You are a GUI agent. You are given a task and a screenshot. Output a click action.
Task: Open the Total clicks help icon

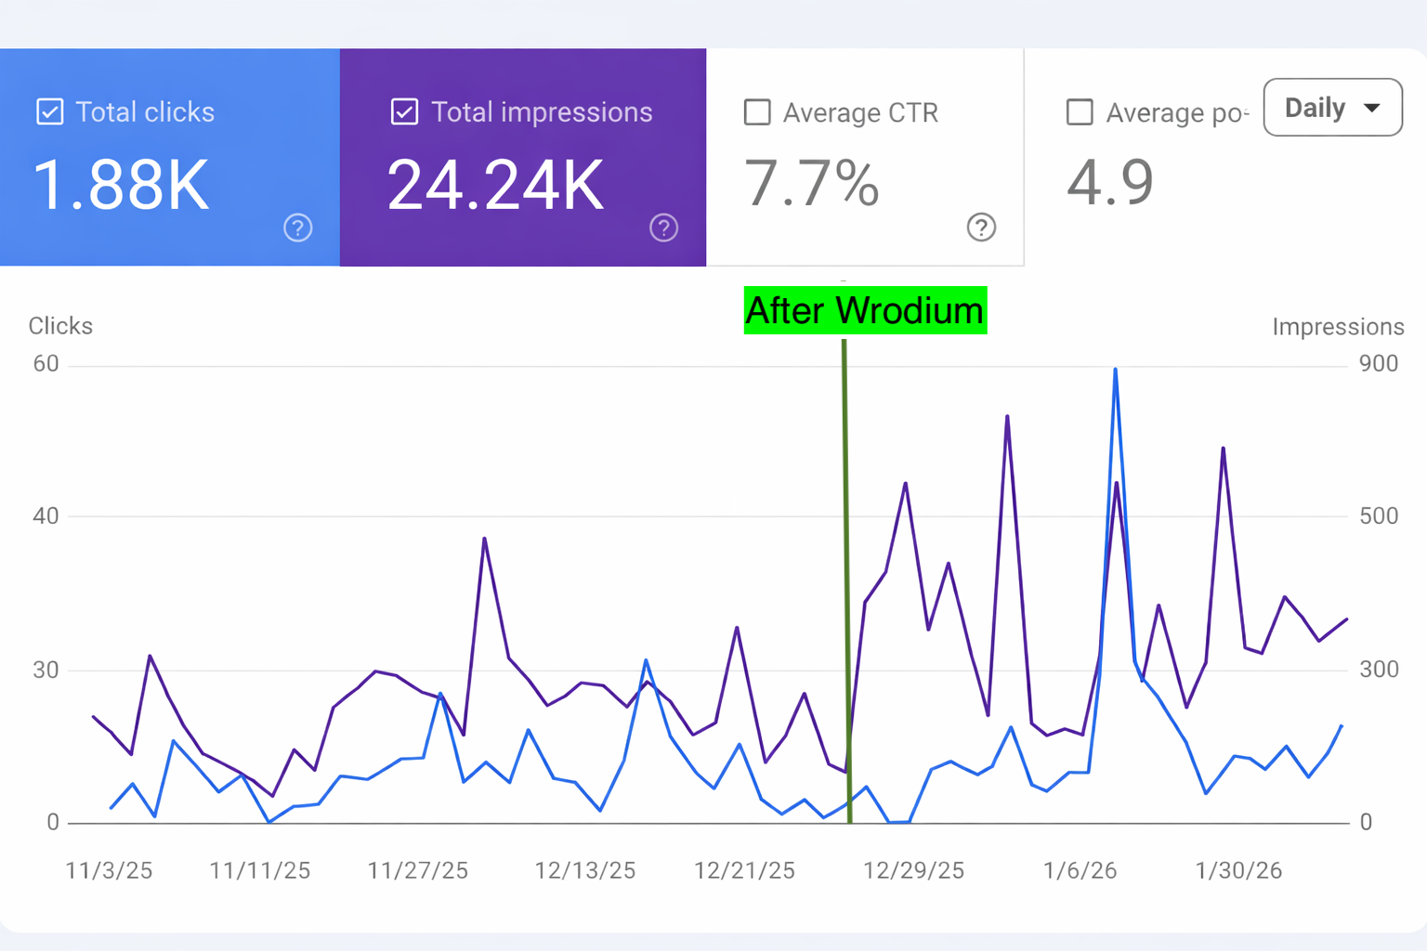297,228
